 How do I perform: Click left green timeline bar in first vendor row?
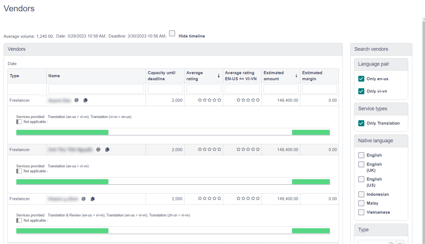pos(62,132)
